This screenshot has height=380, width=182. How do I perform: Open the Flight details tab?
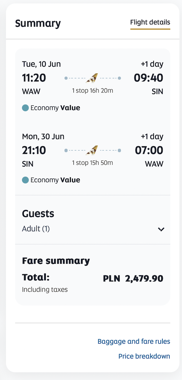click(150, 22)
